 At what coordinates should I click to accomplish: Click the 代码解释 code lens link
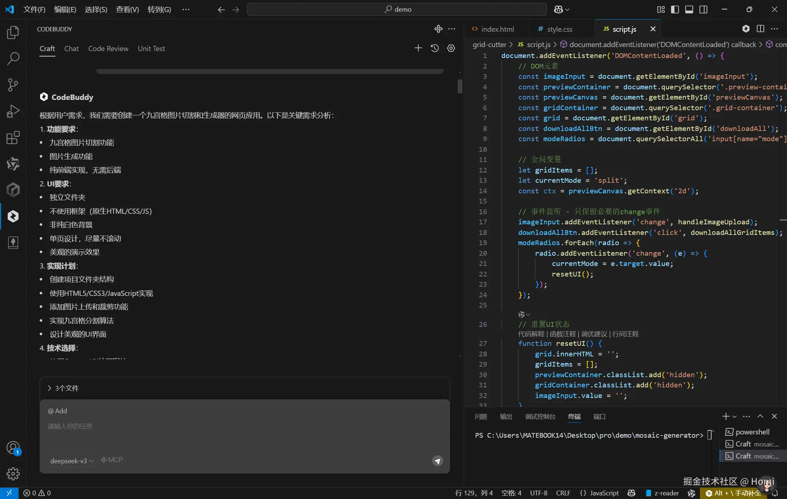531,334
